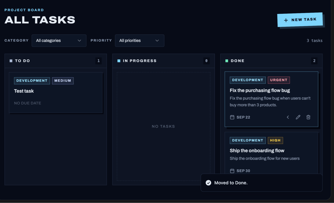
Task: Click DEVELOPMENT tag on Test task
Action: (32, 81)
